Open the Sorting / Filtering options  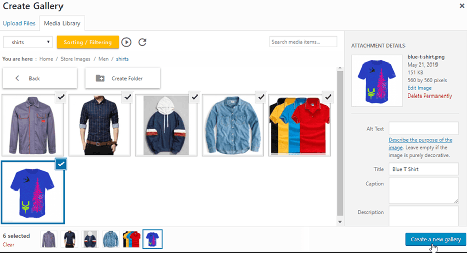pos(88,42)
